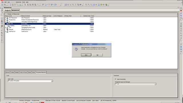This screenshot has width=183, height=103.
Task: Click the person icon beside SNF
Action: (7, 27)
